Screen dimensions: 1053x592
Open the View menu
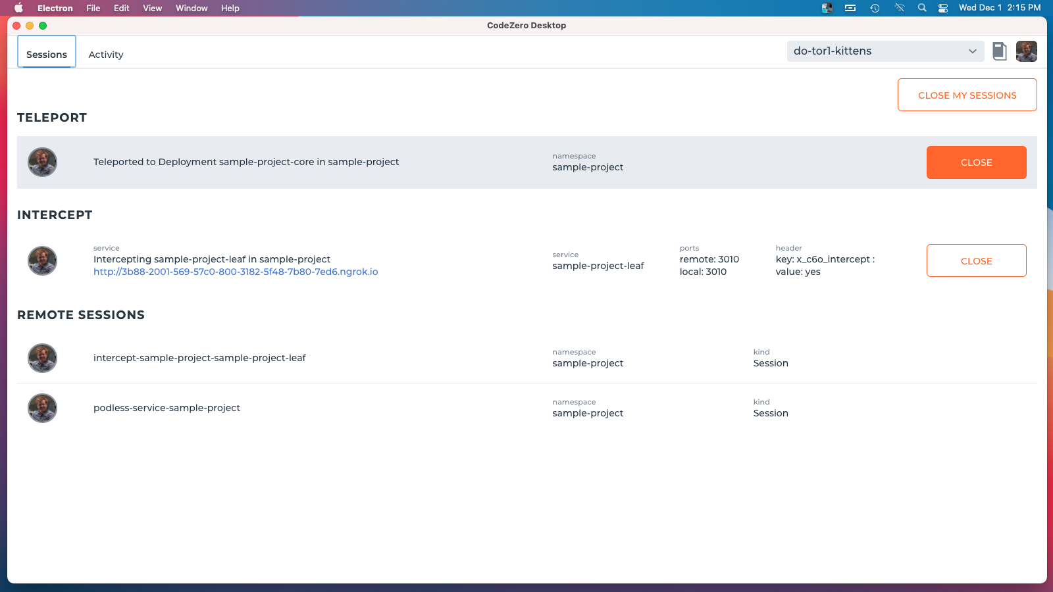click(x=153, y=8)
